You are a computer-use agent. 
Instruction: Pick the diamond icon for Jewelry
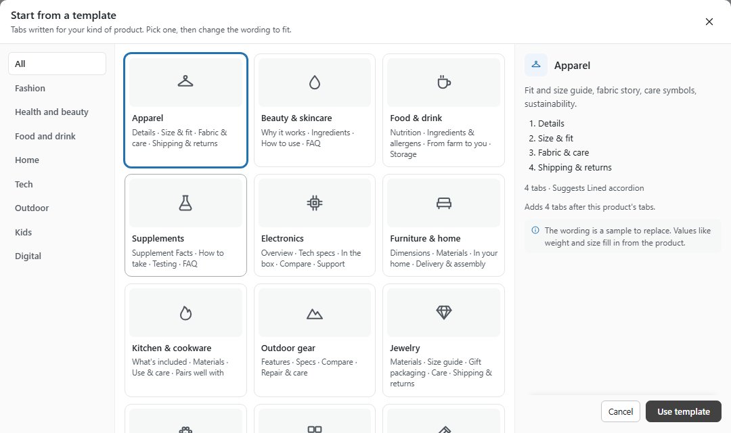tap(444, 313)
